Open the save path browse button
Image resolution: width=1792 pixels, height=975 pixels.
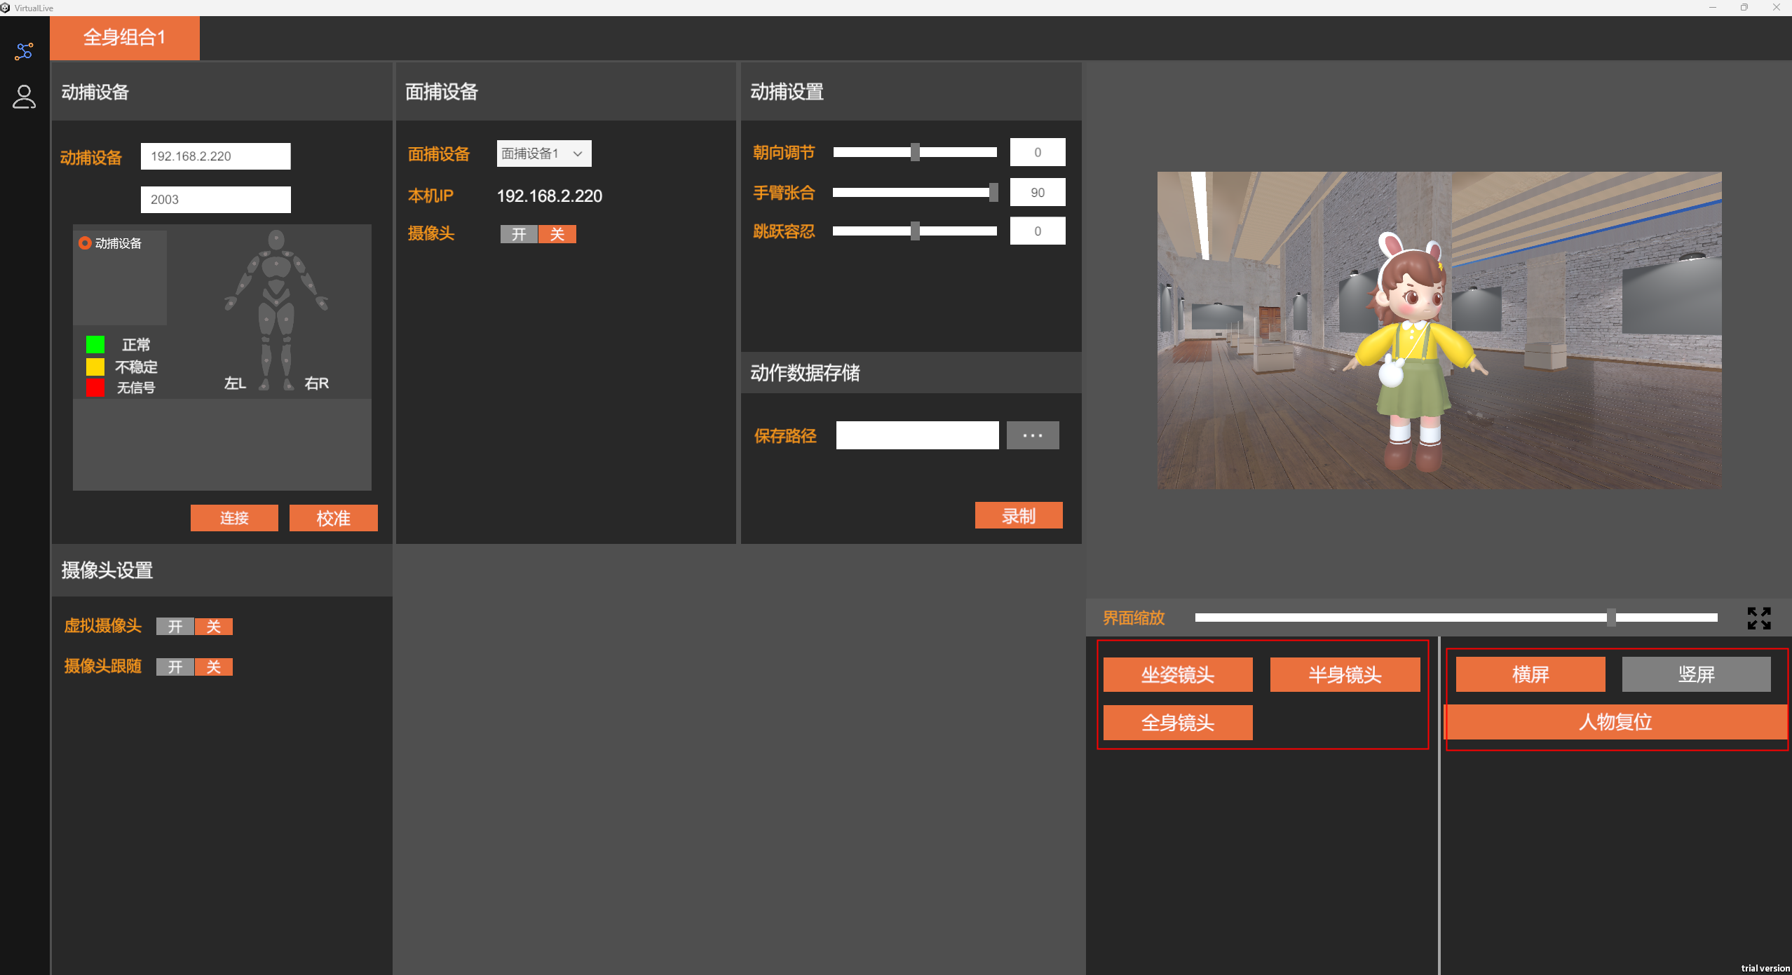[1032, 435]
